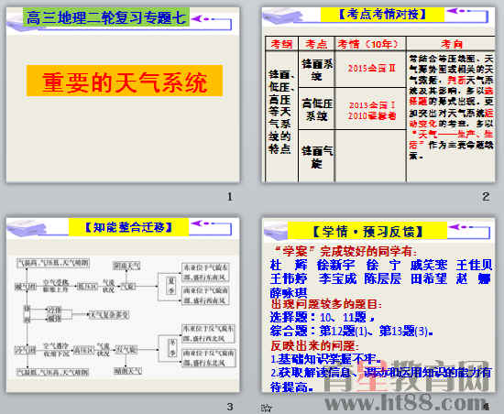Click the flowchart box 天气复杂多变
This screenshot has height=414, width=504.
pyautogui.click(x=109, y=315)
